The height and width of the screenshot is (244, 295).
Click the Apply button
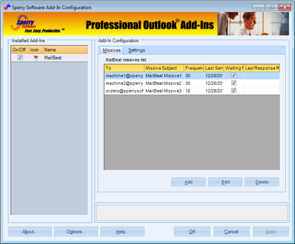[271, 232]
